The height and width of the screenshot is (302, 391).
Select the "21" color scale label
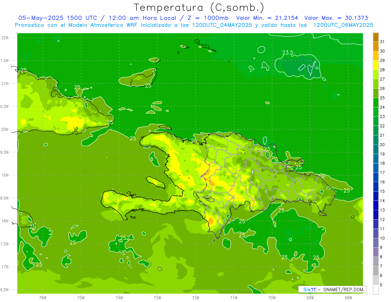[383, 135]
